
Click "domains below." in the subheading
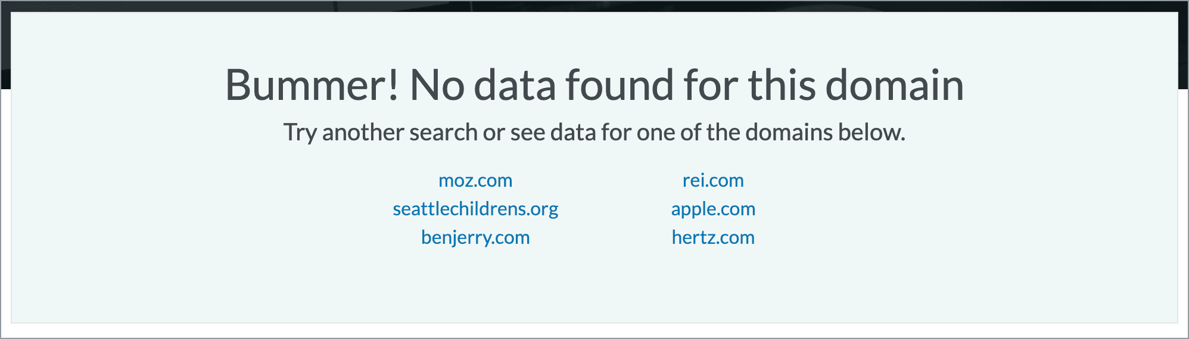[x=825, y=132]
